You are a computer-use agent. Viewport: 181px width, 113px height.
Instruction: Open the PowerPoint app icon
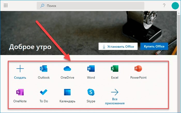pos(138,69)
